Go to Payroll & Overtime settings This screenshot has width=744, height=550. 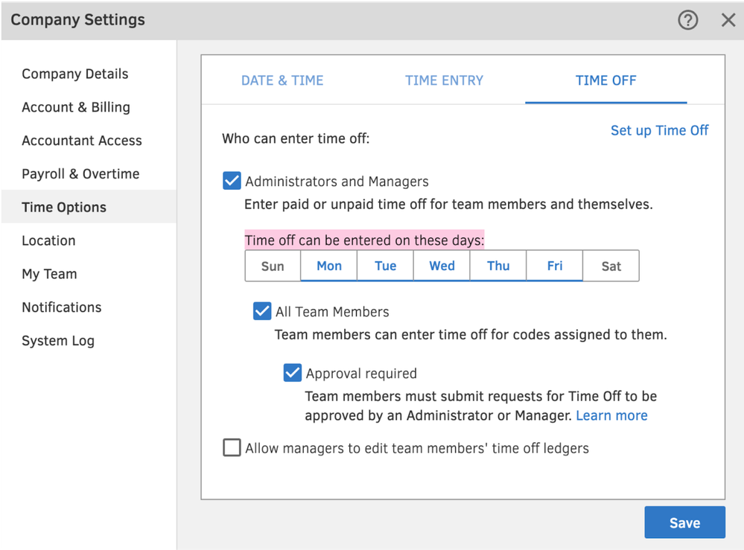coord(80,173)
